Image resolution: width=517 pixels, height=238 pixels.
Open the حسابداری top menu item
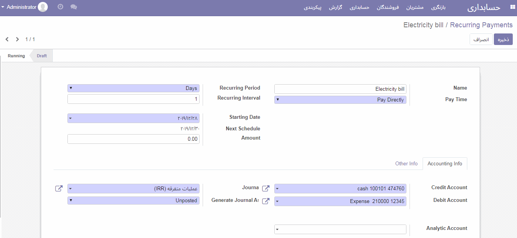[359, 7]
